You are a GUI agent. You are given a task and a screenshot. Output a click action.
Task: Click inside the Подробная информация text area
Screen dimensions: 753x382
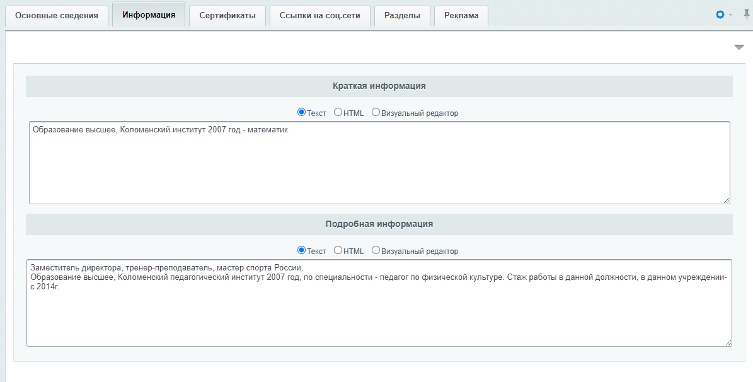379,303
